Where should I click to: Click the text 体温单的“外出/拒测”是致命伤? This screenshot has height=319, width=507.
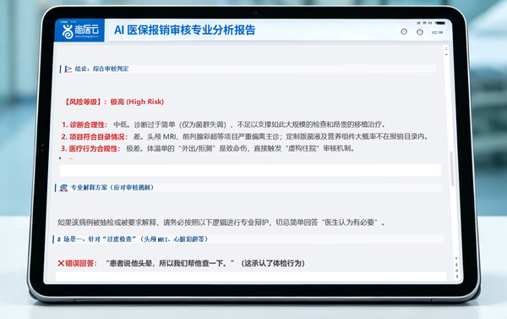(x=197, y=149)
